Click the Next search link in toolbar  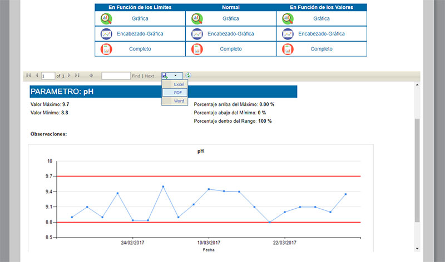pos(150,76)
